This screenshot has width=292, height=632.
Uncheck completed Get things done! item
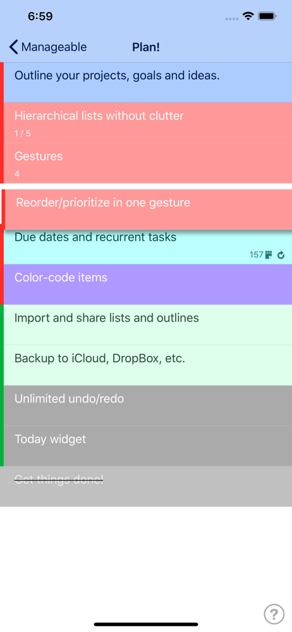coord(146,486)
